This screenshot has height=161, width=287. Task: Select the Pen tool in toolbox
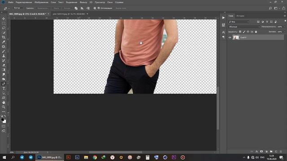[x=4, y=84]
